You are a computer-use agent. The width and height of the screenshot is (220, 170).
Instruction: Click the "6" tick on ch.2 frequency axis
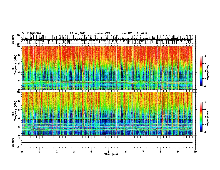(19, 110)
